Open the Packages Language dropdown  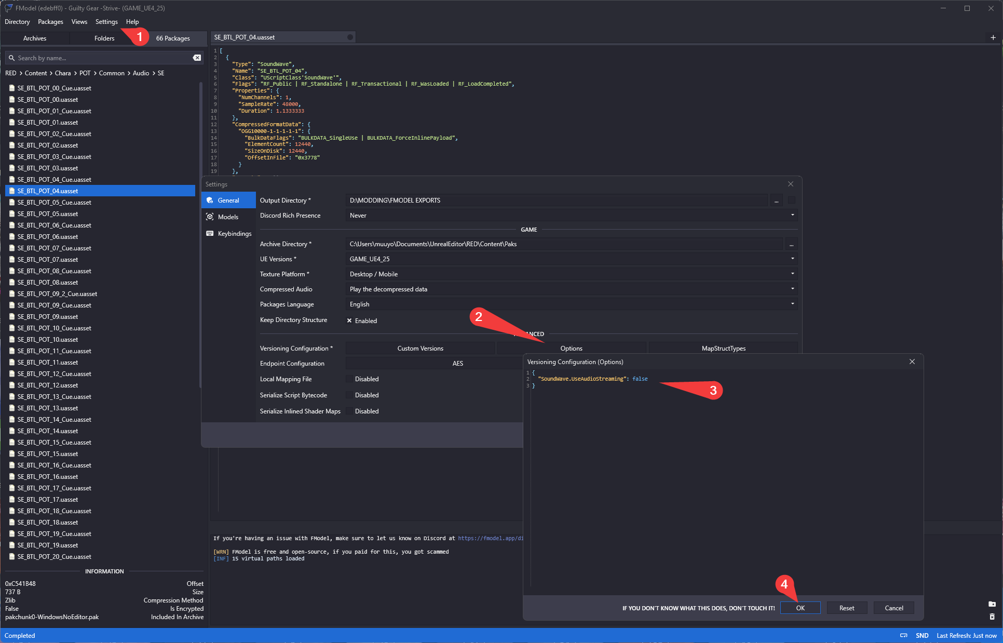click(x=572, y=304)
